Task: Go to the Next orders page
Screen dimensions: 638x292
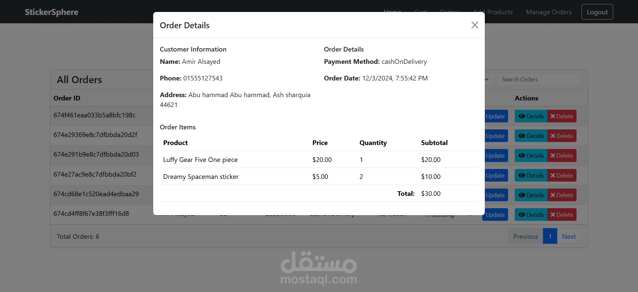Action: [569, 236]
